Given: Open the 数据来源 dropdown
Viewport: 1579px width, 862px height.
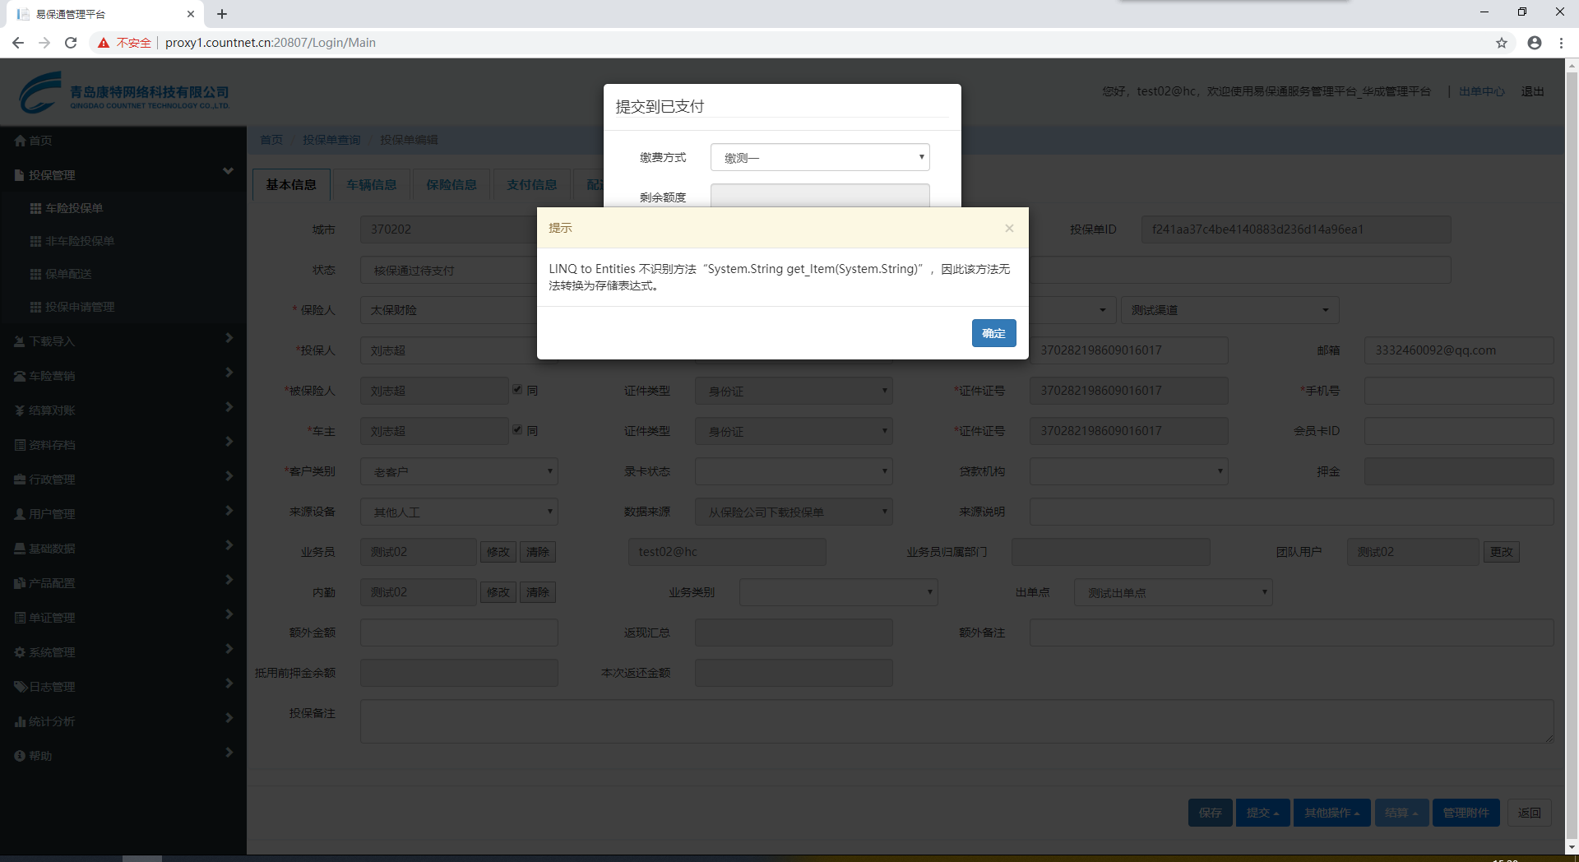Looking at the screenshot, I should (794, 512).
